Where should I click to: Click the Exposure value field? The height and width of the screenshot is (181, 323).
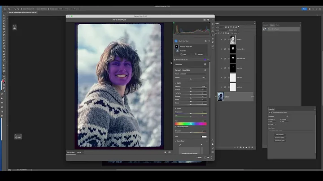click(203, 86)
